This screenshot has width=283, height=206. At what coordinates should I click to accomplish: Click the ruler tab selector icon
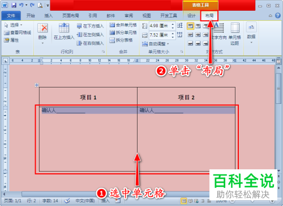(x=6, y=61)
